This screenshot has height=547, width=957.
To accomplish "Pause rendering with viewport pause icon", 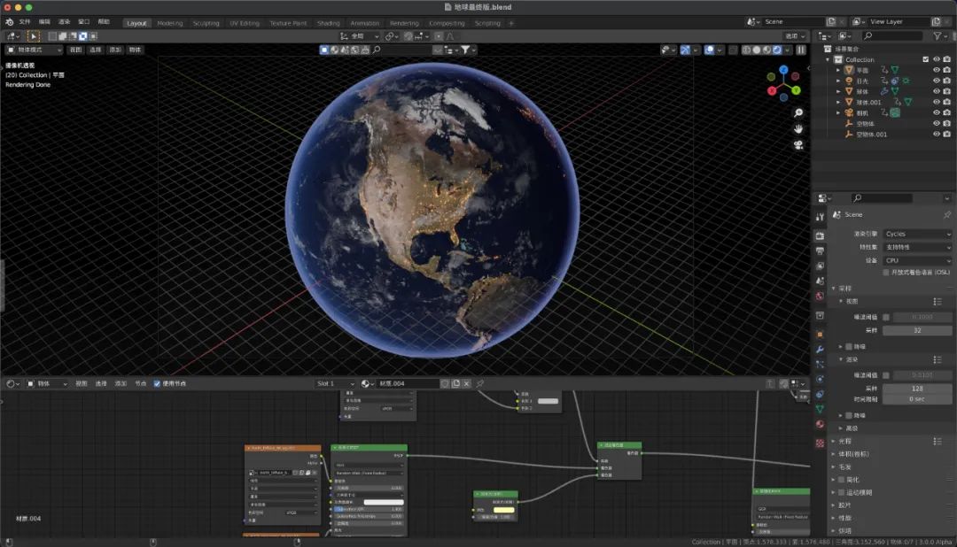I will click(801, 50).
